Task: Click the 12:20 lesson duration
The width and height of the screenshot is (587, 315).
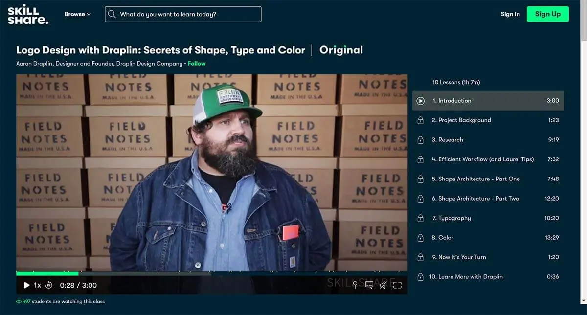Action: [x=551, y=199]
